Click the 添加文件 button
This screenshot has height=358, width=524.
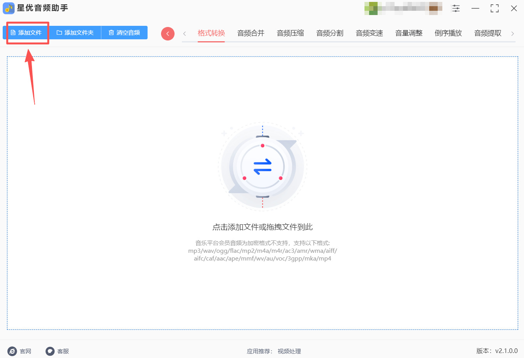pos(26,33)
